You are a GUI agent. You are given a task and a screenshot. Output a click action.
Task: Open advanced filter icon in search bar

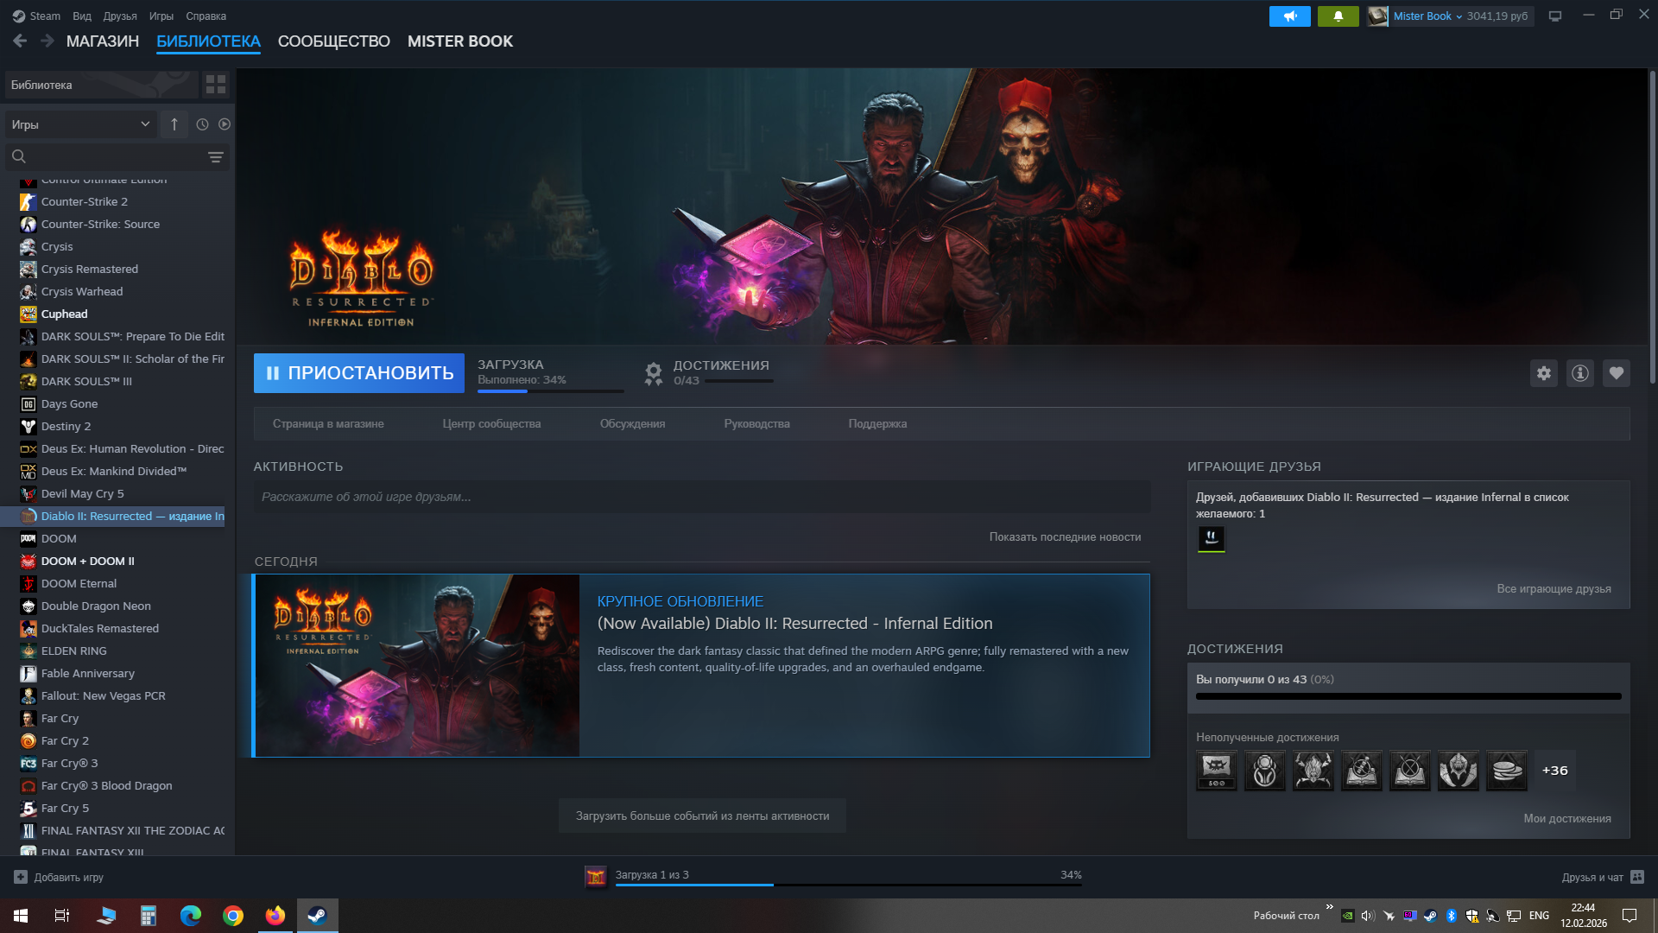[x=215, y=157]
